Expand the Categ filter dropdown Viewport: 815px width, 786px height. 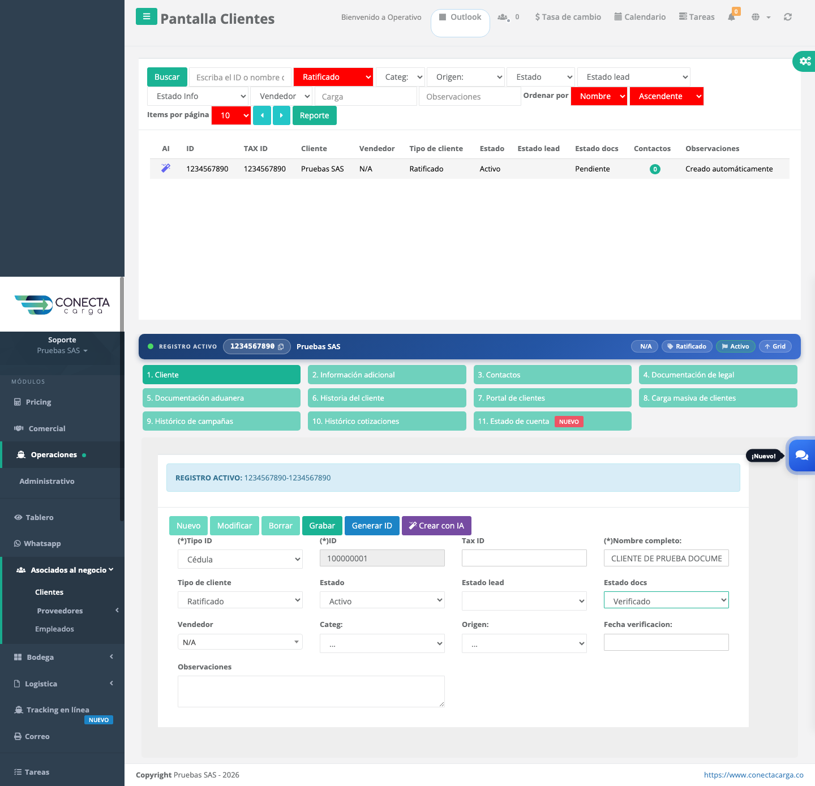[x=401, y=77]
